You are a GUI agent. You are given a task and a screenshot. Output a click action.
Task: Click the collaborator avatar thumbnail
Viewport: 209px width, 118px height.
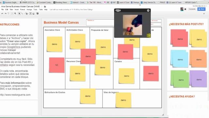point(182,9)
